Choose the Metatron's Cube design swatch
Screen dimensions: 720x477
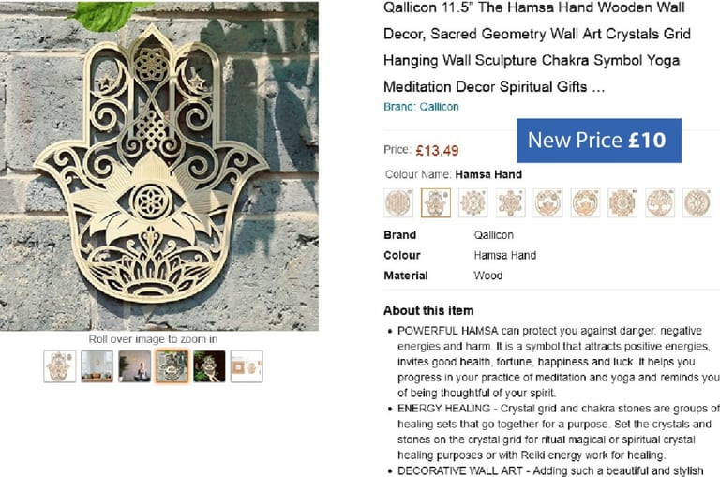tap(510, 202)
